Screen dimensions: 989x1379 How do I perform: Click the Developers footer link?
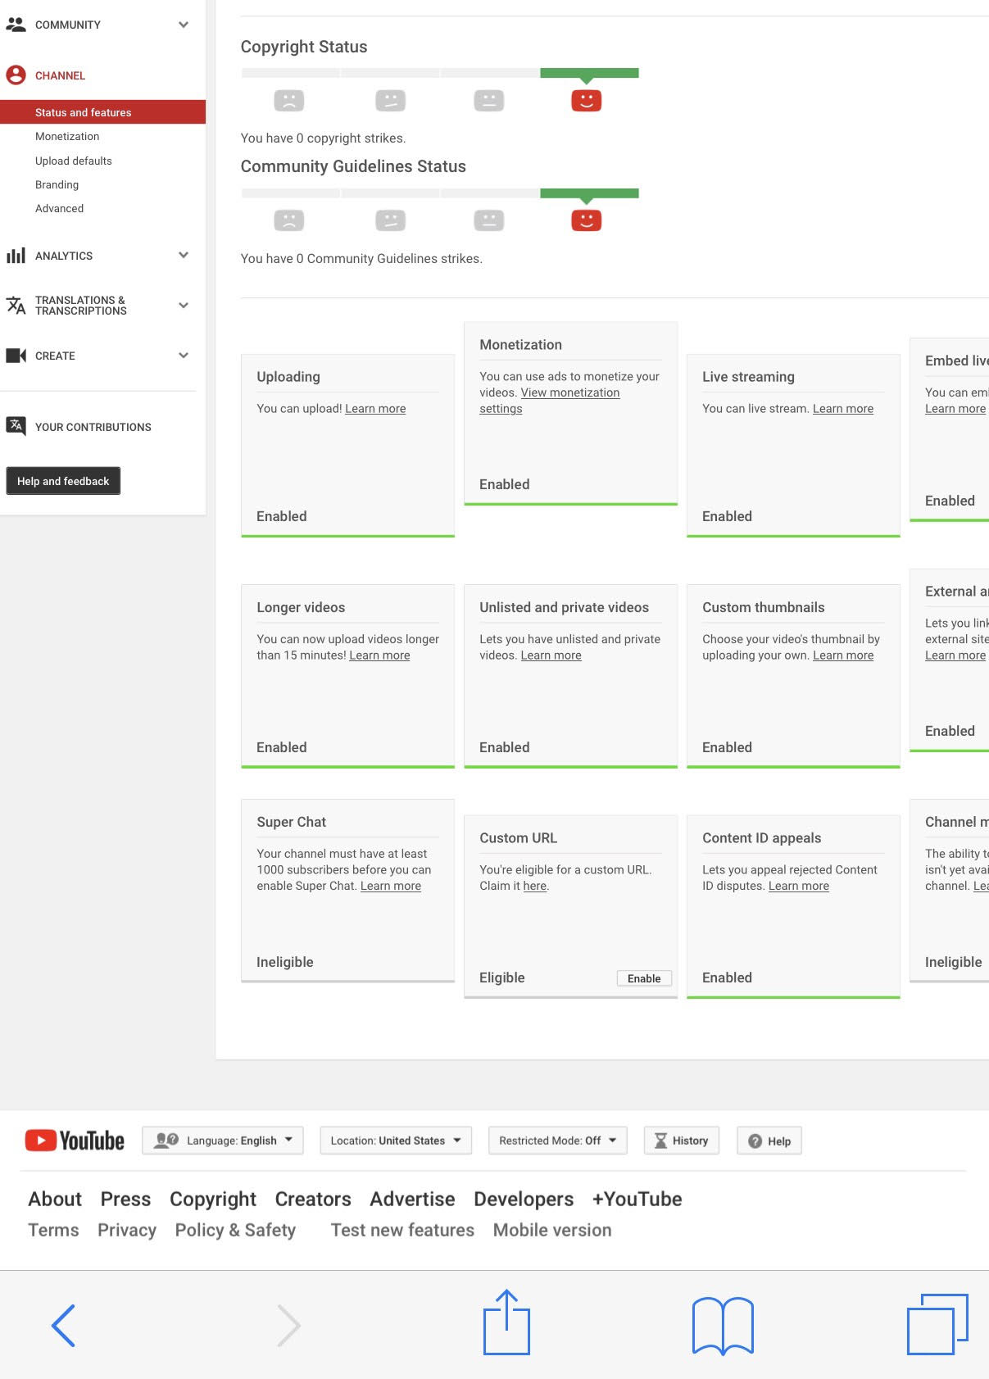[x=524, y=1200]
